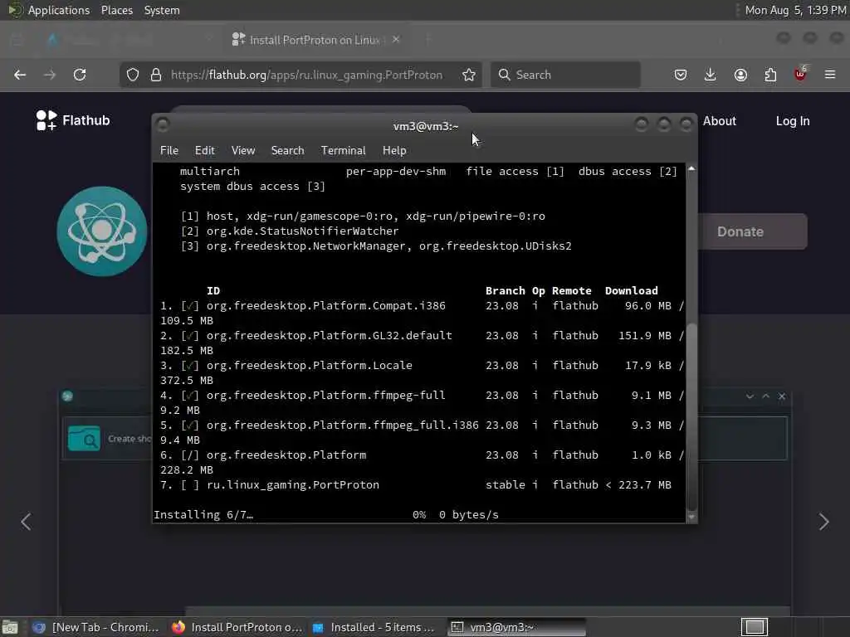
Task: Switch to vm3@vm3 terminal taskbar item
Action: click(517, 627)
